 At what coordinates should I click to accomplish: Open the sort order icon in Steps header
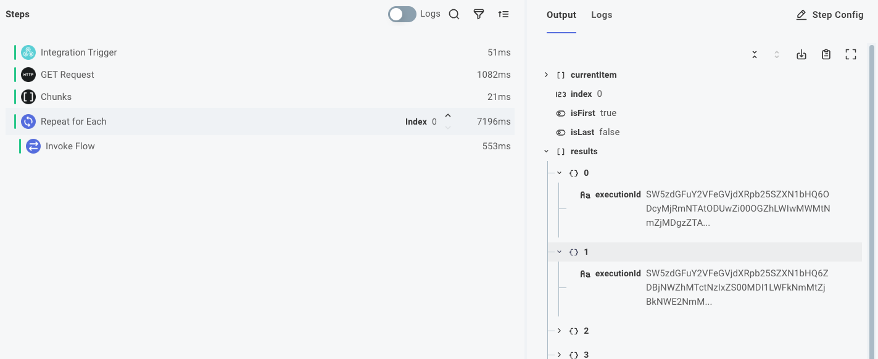503,14
